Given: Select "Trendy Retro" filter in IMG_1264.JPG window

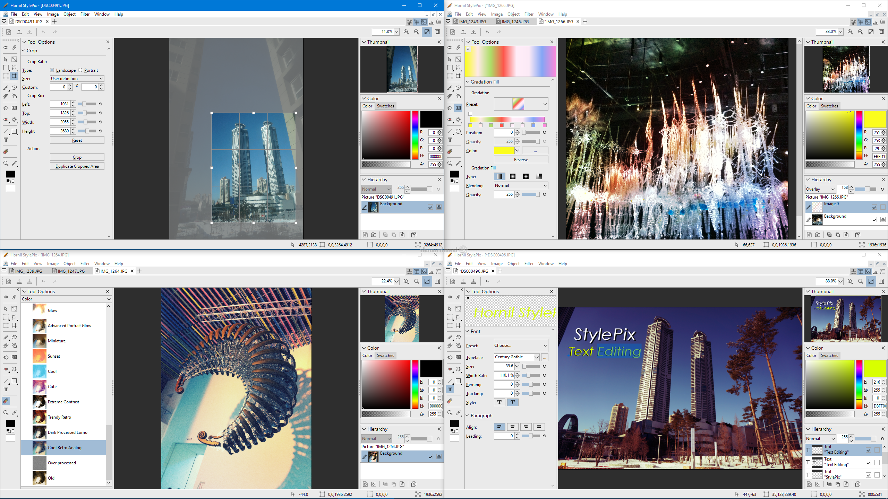Looking at the screenshot, I should pyautogui.click(x=63, y=417).
